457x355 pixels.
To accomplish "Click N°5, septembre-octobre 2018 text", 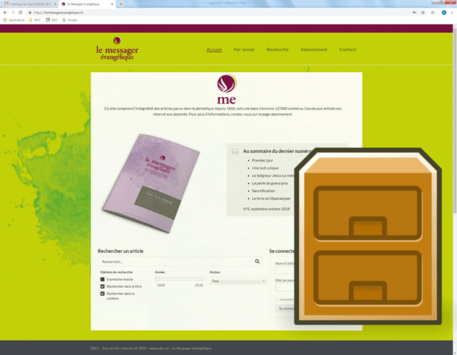I will pos(266,209).
